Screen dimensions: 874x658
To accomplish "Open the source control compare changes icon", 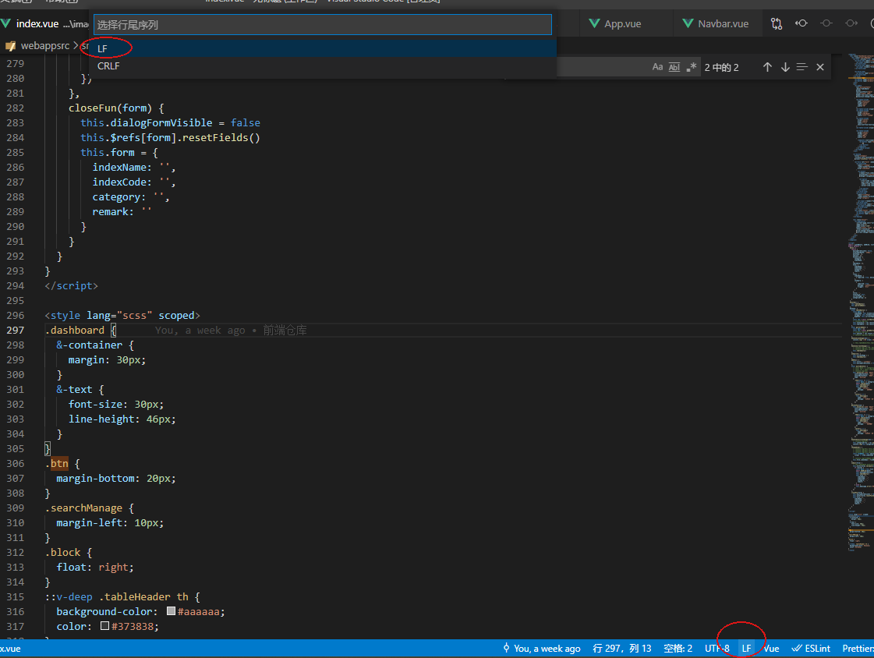I will (777, 23).
